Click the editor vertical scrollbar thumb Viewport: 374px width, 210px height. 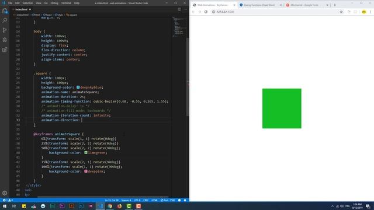188,77
